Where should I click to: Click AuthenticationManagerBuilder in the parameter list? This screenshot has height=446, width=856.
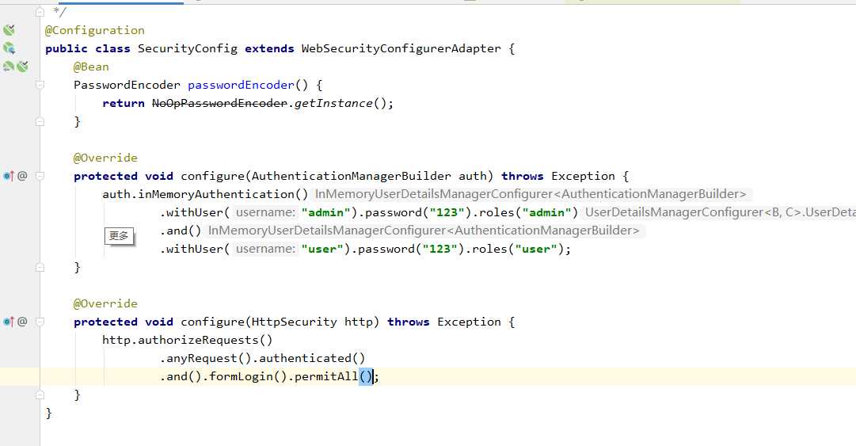(x=351, y=176)
